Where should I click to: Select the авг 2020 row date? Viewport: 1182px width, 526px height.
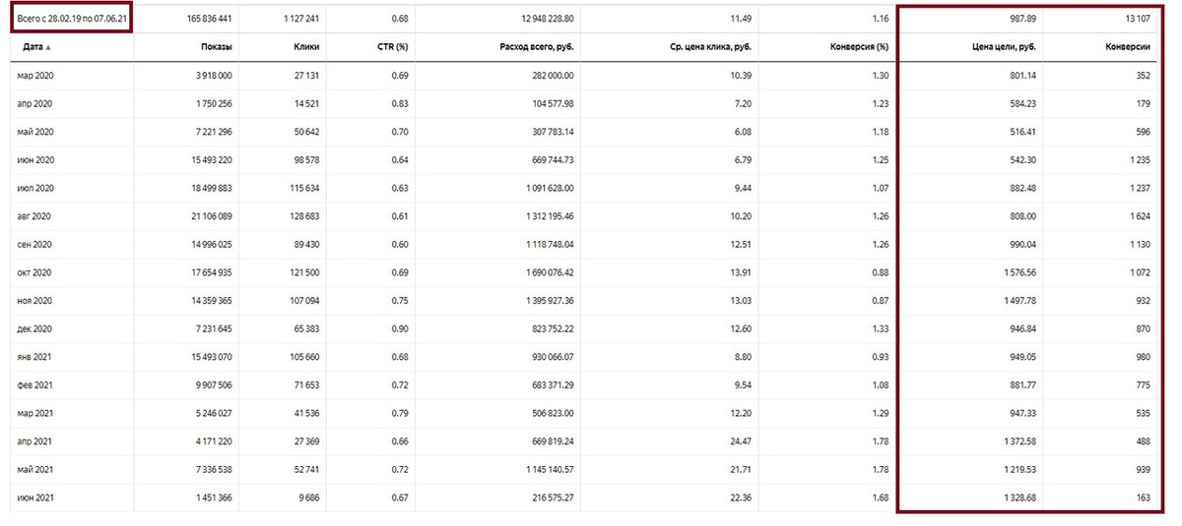coord(34,216)
